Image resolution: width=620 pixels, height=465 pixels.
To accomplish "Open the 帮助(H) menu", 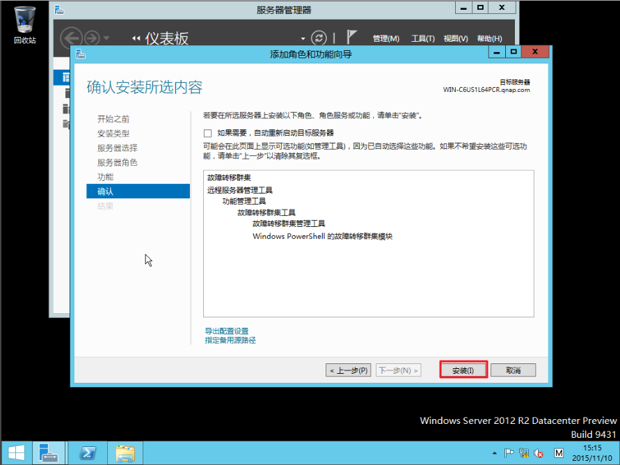I will tap(489, 39).
